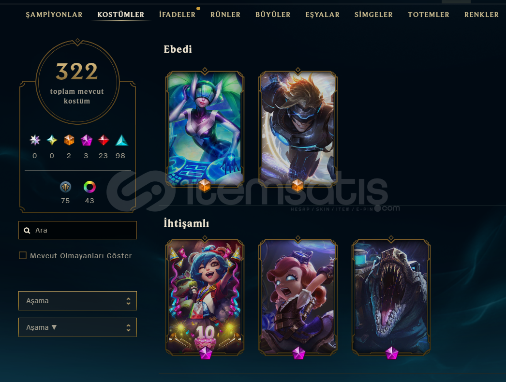Open the DJ Sona skin card
This screenshot has width=506, height=382.
point(205,128)
